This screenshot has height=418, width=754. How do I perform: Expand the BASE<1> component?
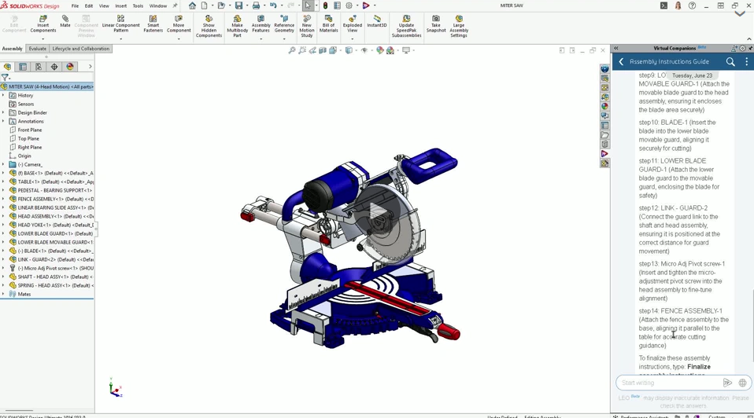click(x=3, y=173)
